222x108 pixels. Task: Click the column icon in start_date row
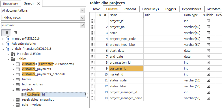tap(92, 51)
